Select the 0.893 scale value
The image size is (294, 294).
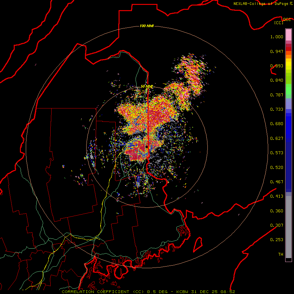coord(277,66)
